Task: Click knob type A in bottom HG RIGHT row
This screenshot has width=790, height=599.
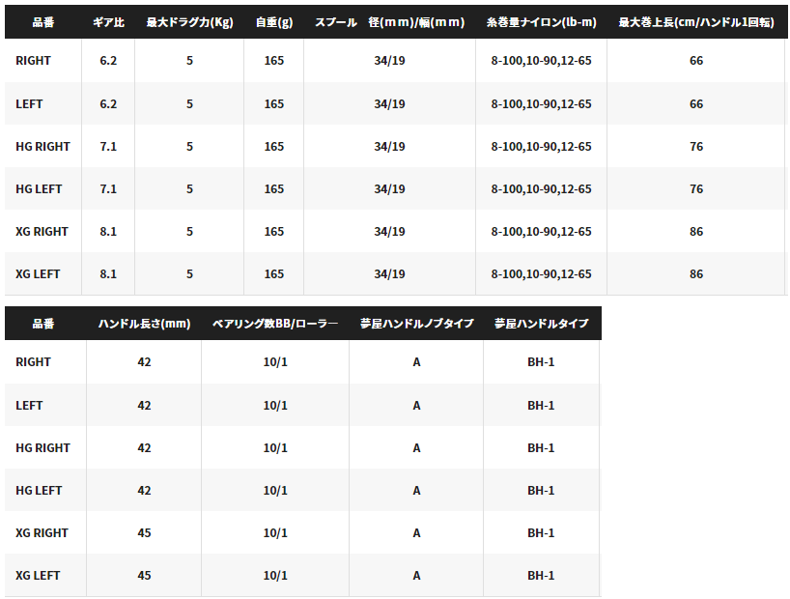Action: (416, 447)
